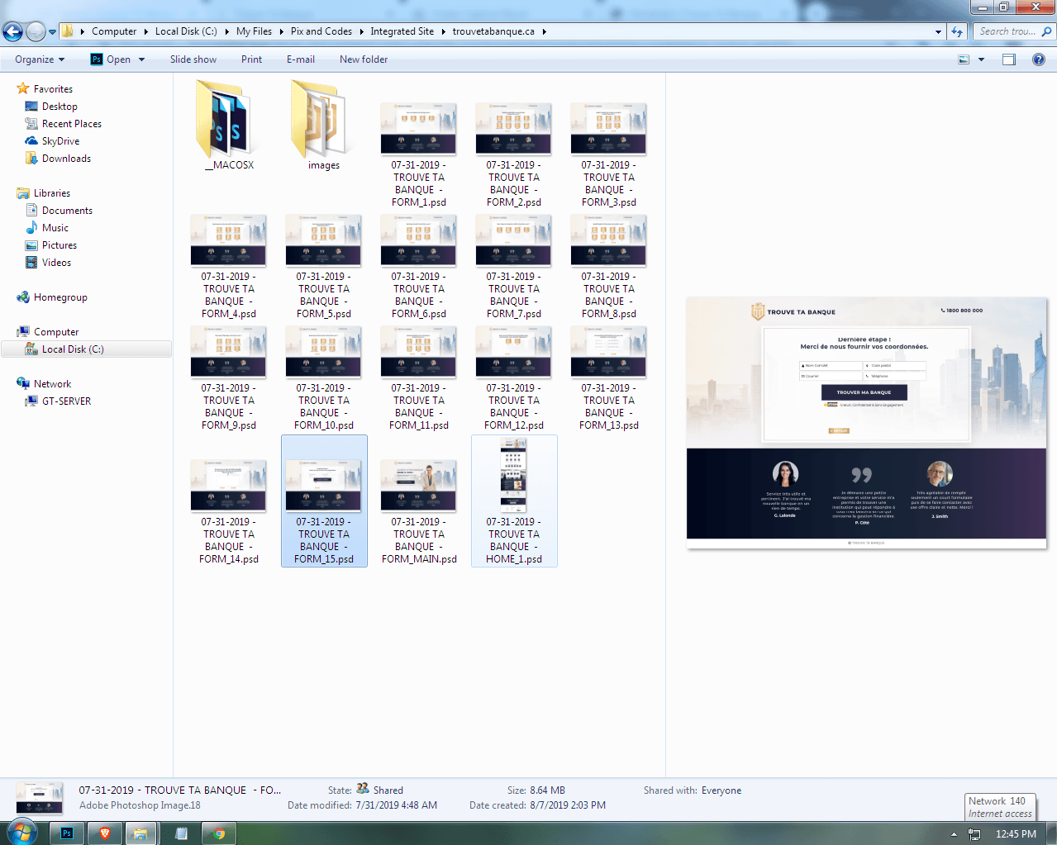Select Favorites in the navigation pane
The width and height of the screenshot is (1057, 845).
coord(53,89)
